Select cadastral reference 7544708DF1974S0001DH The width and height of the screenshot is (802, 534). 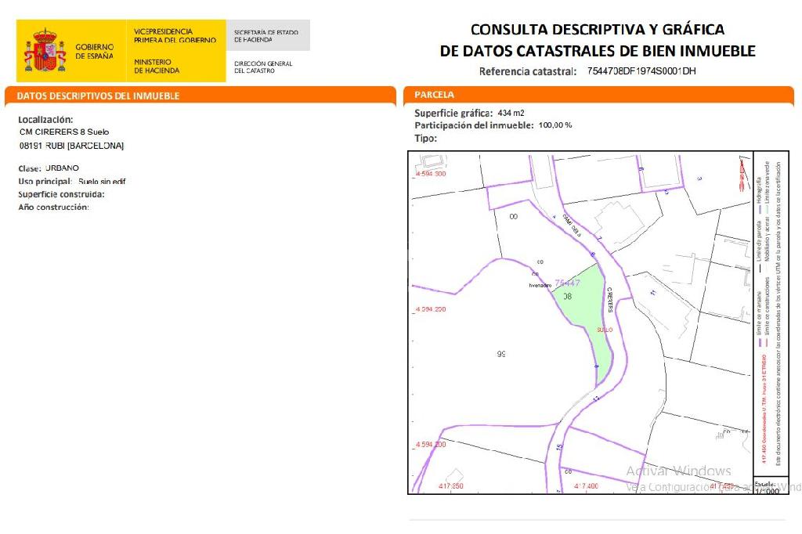pos(641,71)
